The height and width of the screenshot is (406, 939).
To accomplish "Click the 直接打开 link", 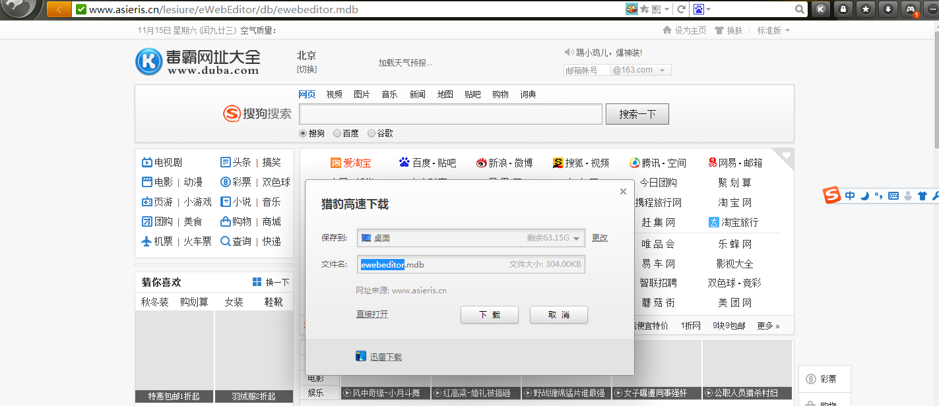I will [x=372, y=314].
